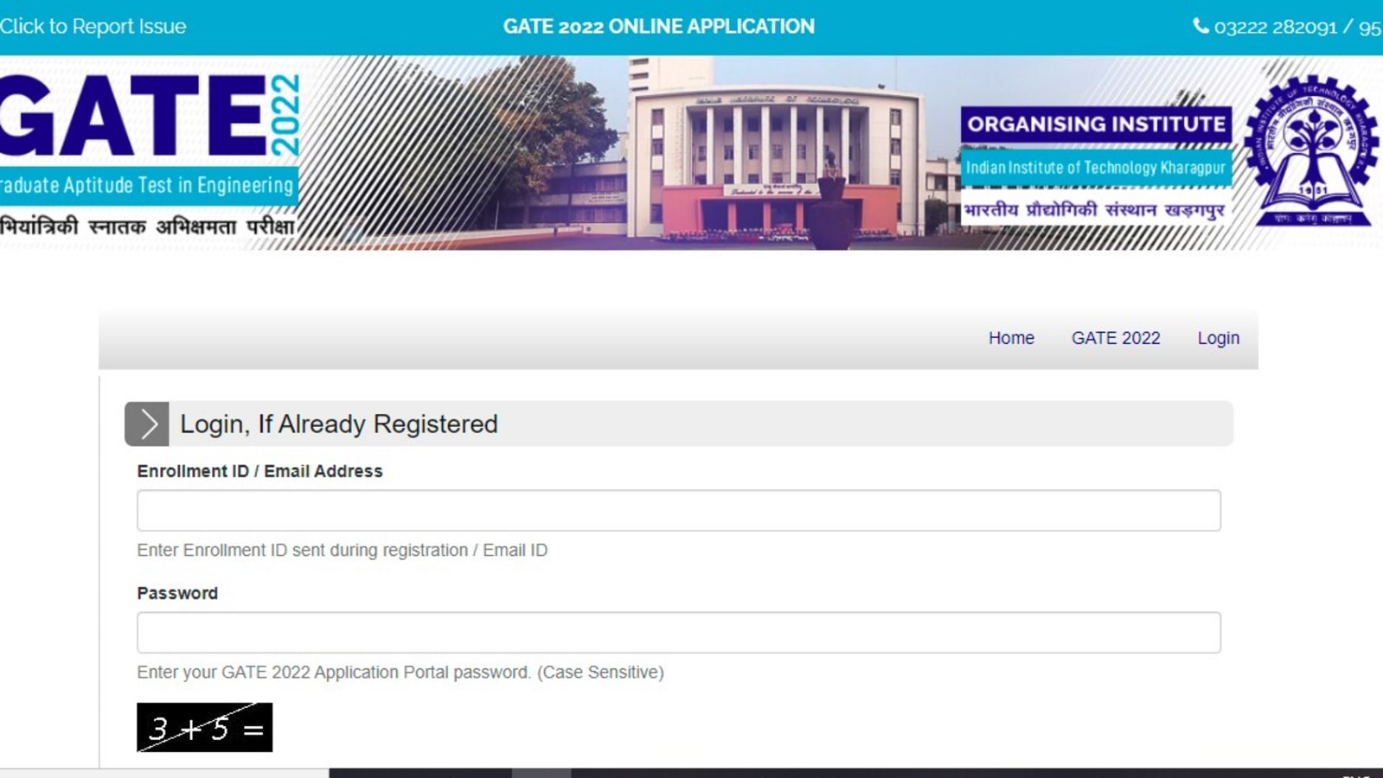1383x778 pixels.
Task: Click the Hindi institute name text
Action: [x=1094, y=209]
